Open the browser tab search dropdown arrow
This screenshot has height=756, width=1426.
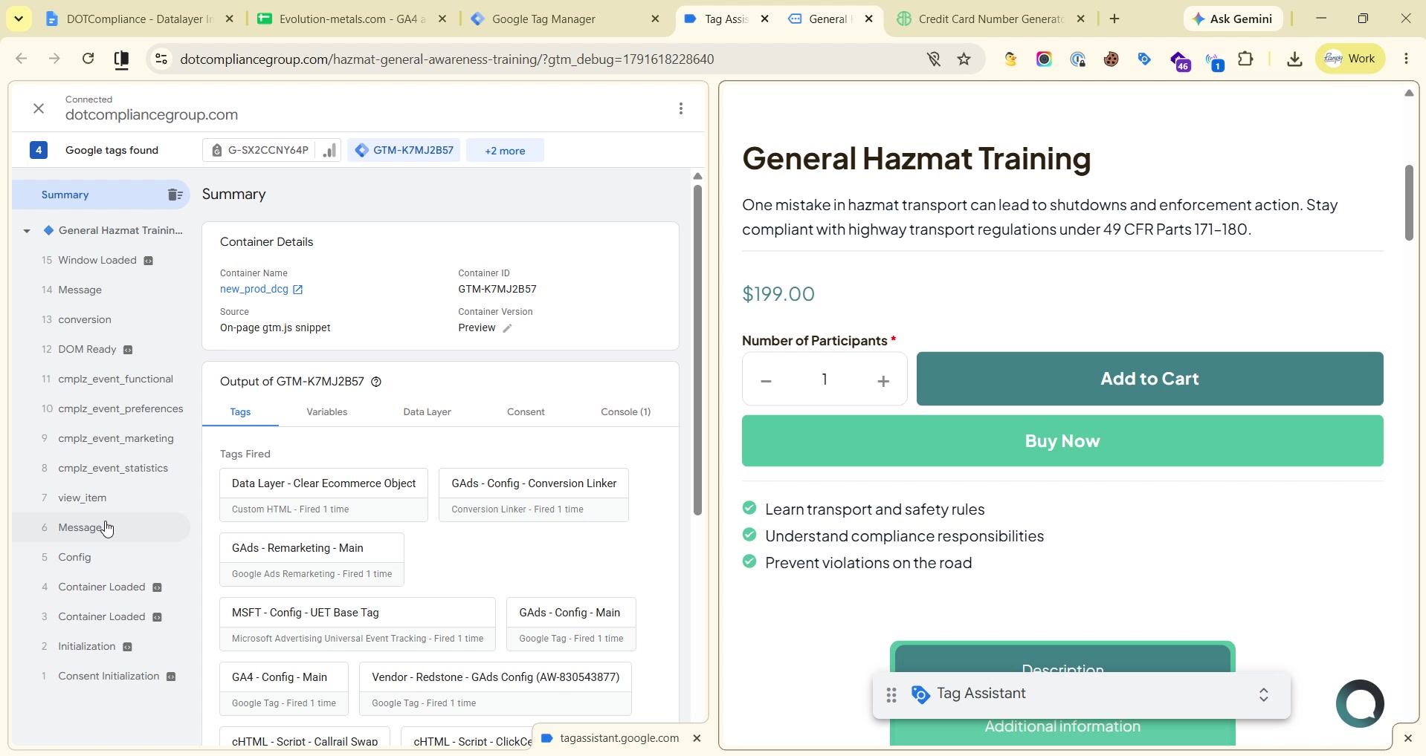19,19
